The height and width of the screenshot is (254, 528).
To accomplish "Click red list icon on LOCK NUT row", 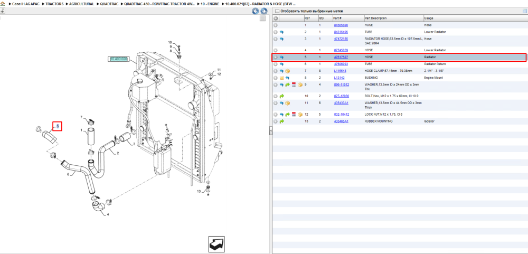I will coord(294,115).
